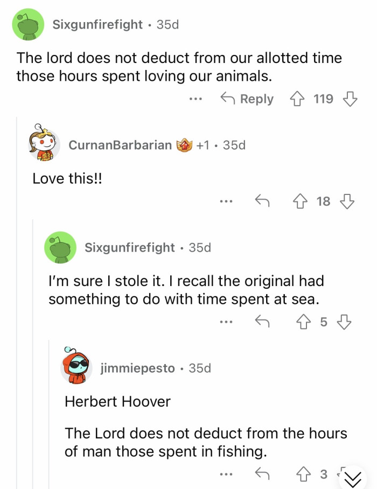377x489 pixels.
Task: Open options menu on the time-at-sea comment
Action: click(226, 321)
